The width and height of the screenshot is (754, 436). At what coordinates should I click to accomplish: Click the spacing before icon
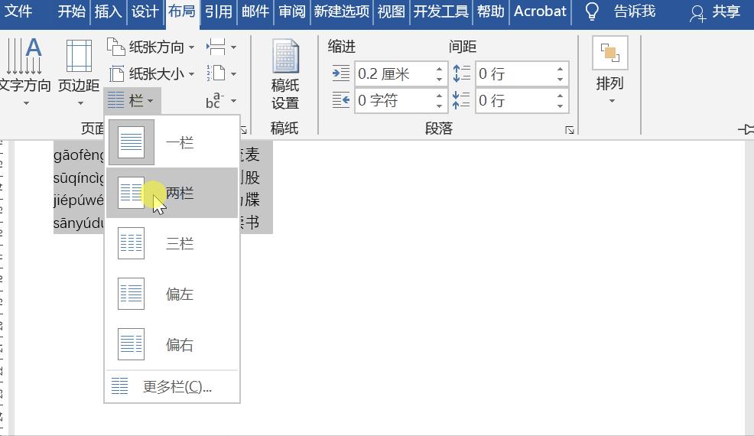pos(461,73)
